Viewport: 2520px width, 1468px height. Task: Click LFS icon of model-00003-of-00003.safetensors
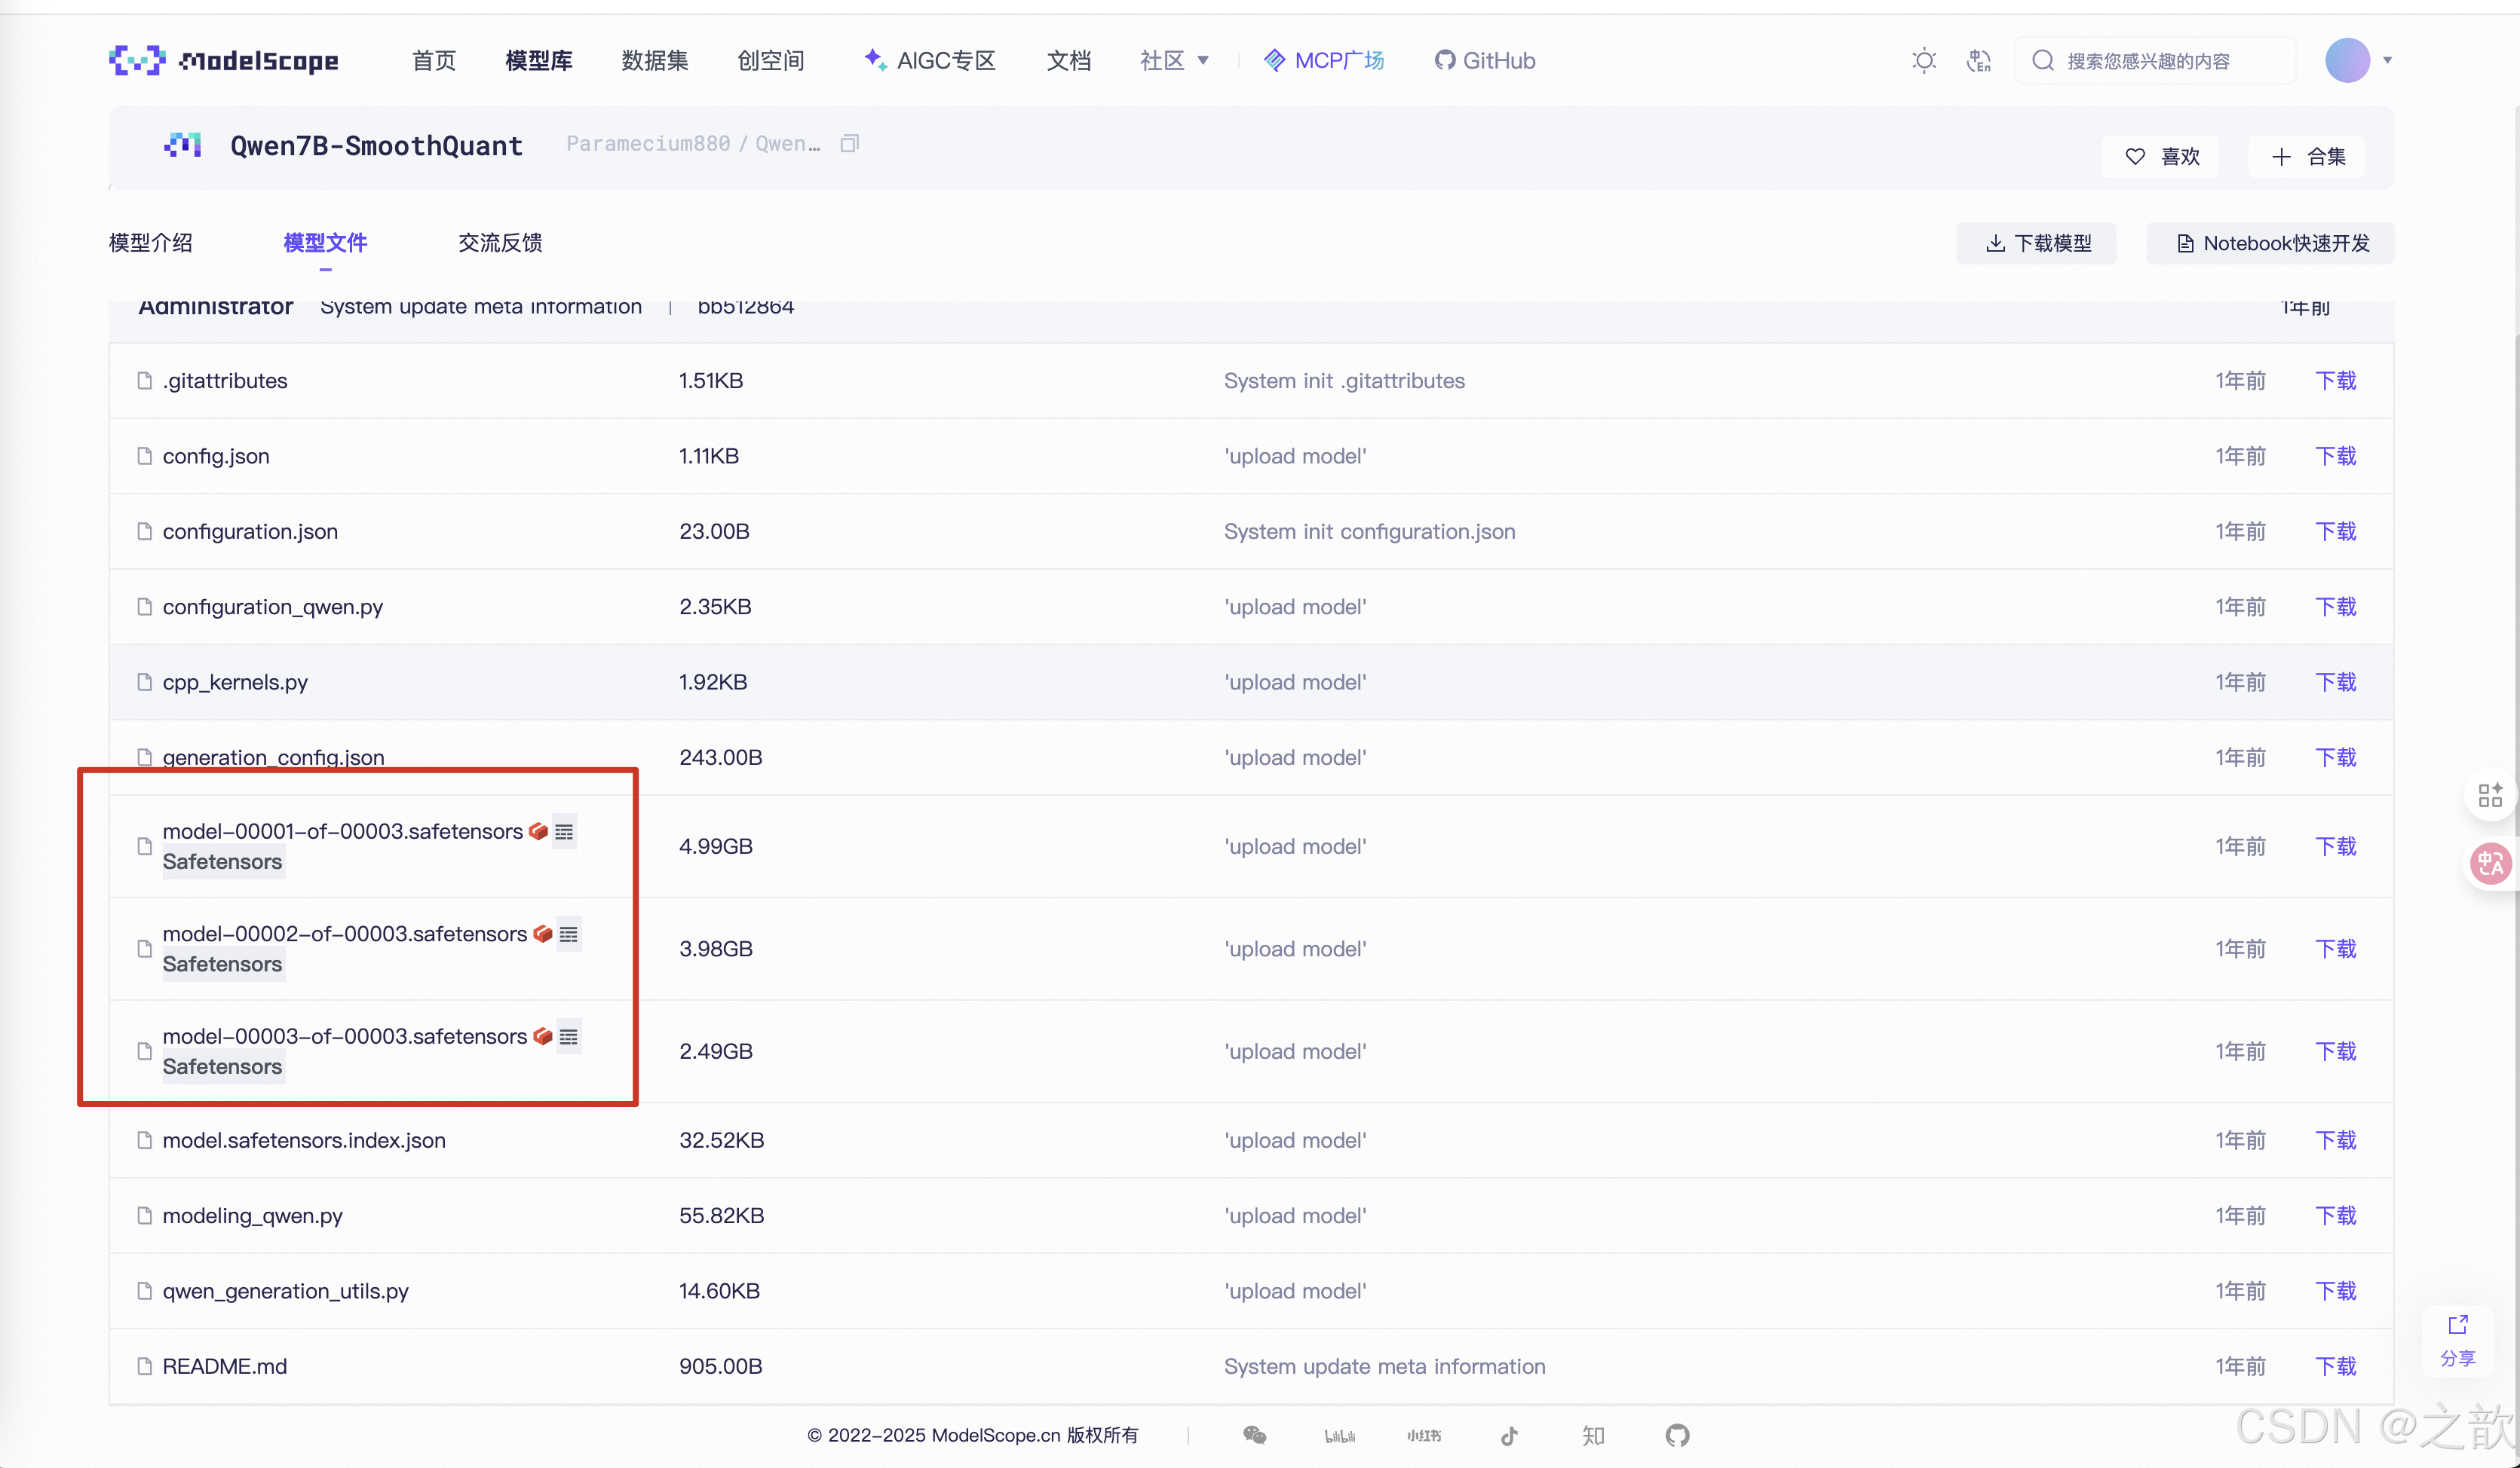click(543, 1036)
